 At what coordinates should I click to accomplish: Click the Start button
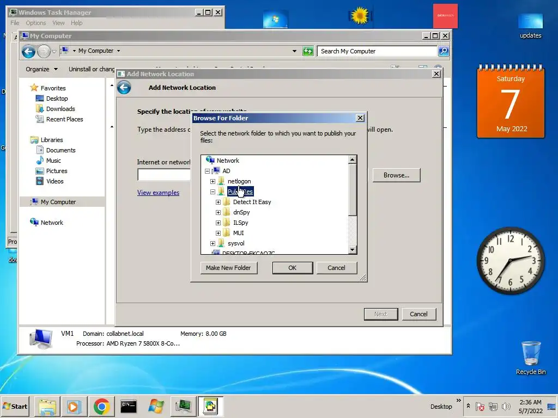pyautogui.click(x=15, y=406)
